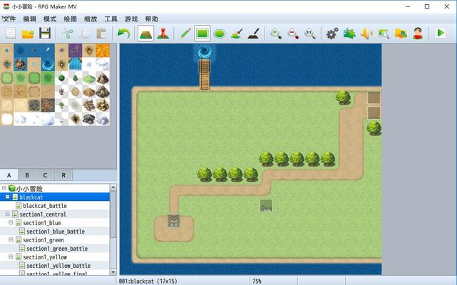Open the 工具 menu
Viewport: 457px width, 285px height.
[111, 19]
